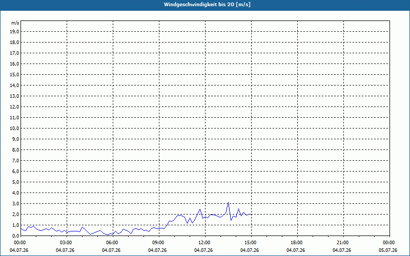Click the 18:00 time axis label
Image resolution: width=410 pixels, height=256 pixels.
point(297,243)
